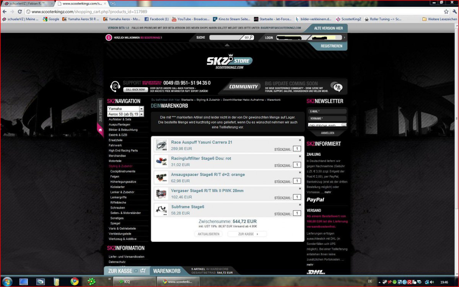Screen dimensions: 459x287
Task: Switch to Alte Version Hier
Action: 328,28
